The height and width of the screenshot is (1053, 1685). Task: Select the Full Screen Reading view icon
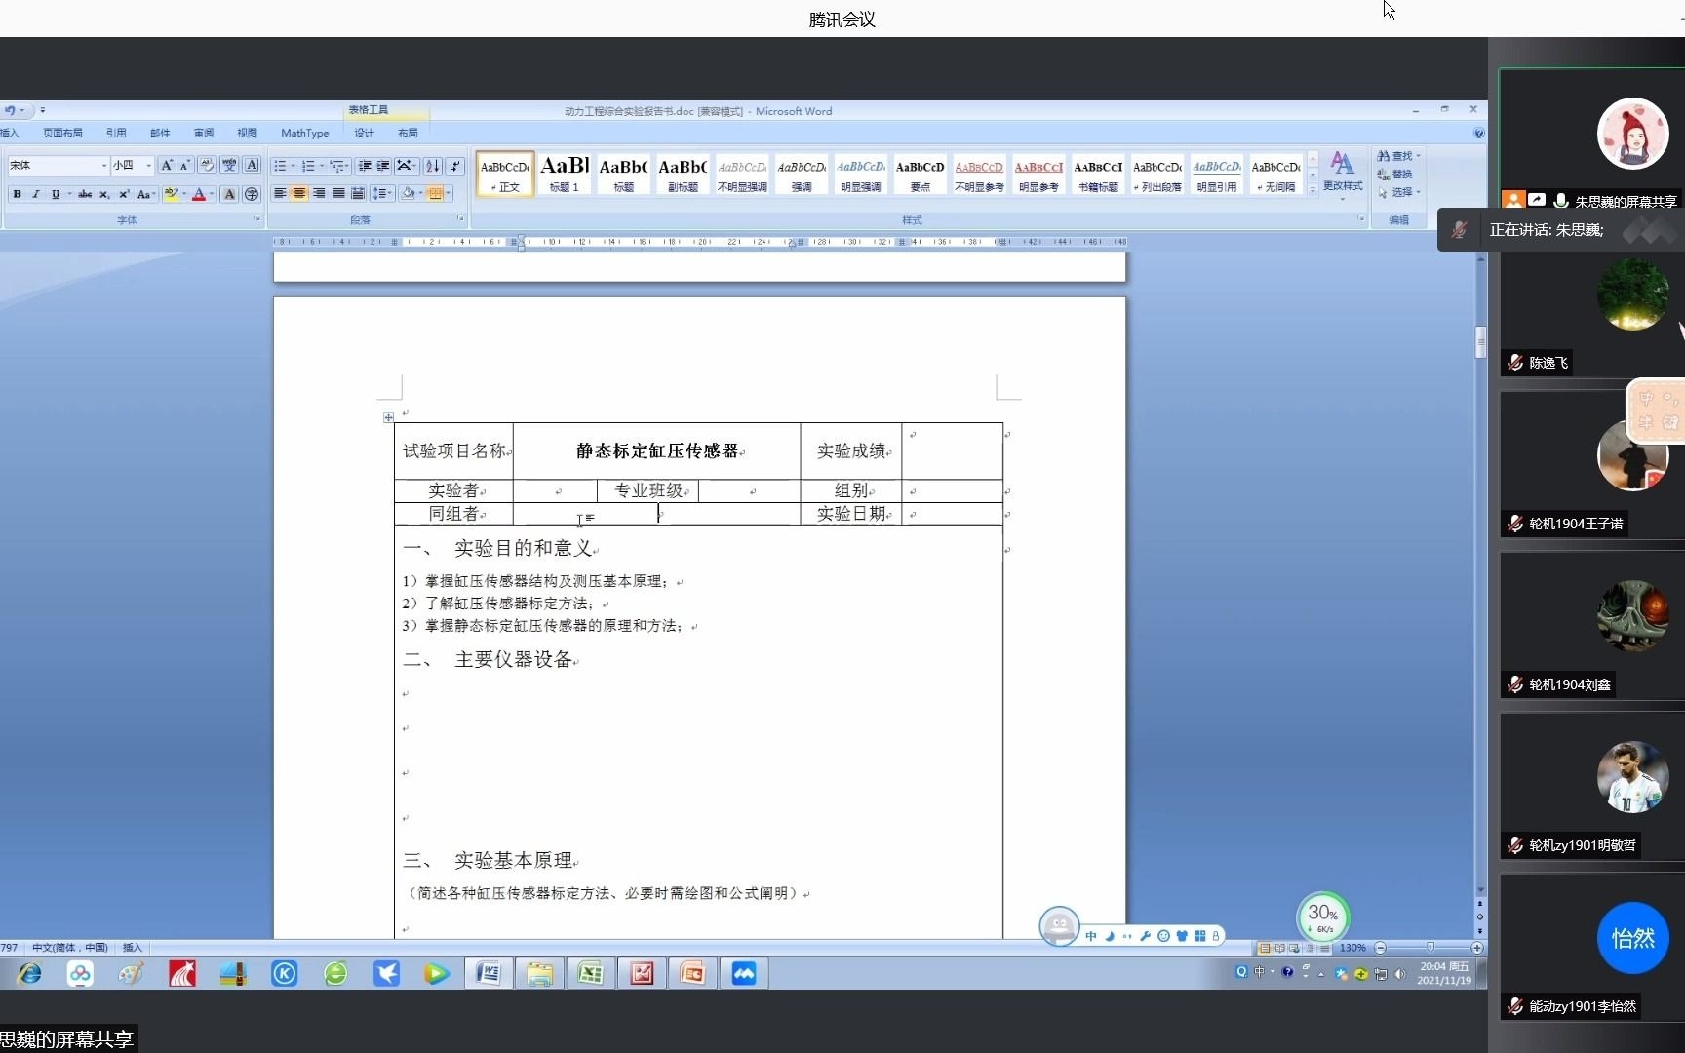1279,948
